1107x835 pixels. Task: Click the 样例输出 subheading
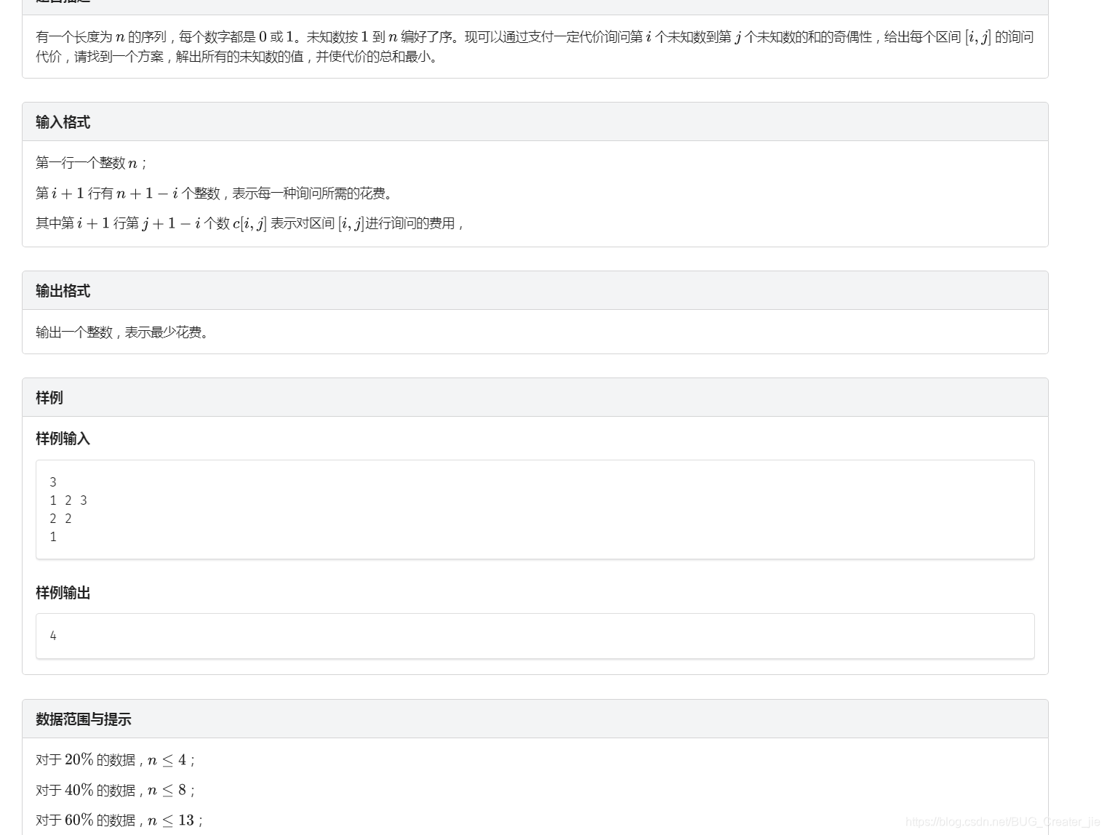[x=63, y=592]
